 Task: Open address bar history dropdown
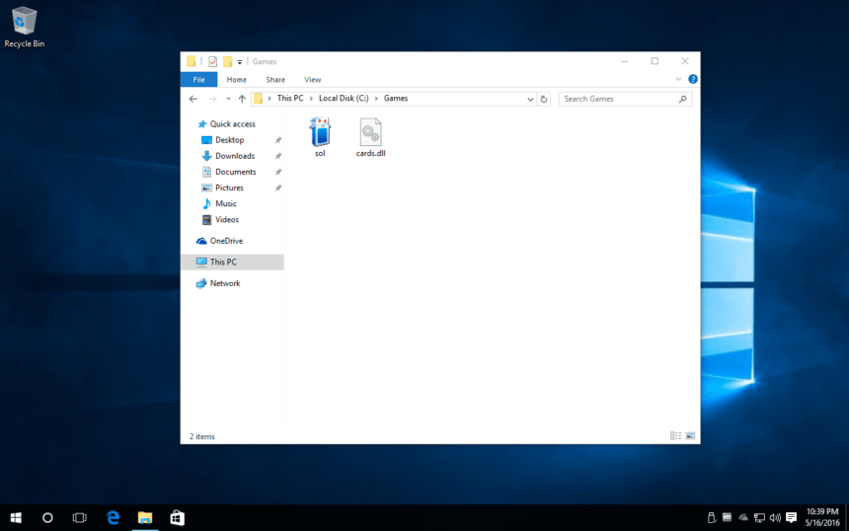(x=530, y=99)
